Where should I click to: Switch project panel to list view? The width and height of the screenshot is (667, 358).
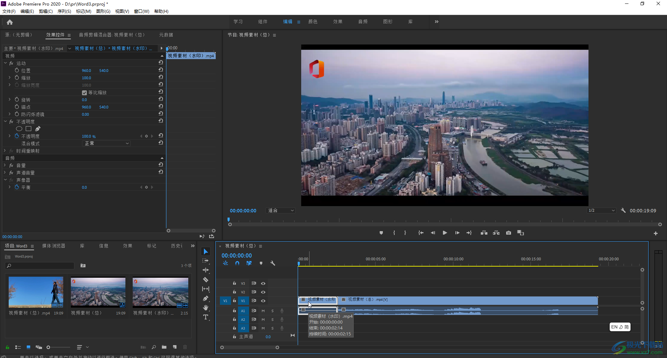(18, 347)
